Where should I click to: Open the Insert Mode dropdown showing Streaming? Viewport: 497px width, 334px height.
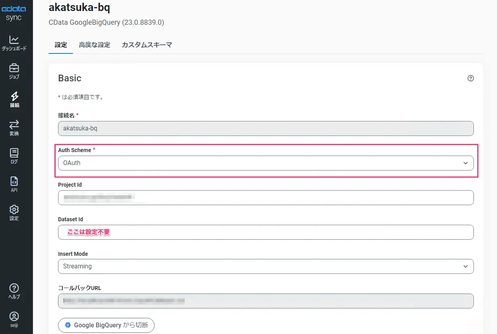(266, 266)
